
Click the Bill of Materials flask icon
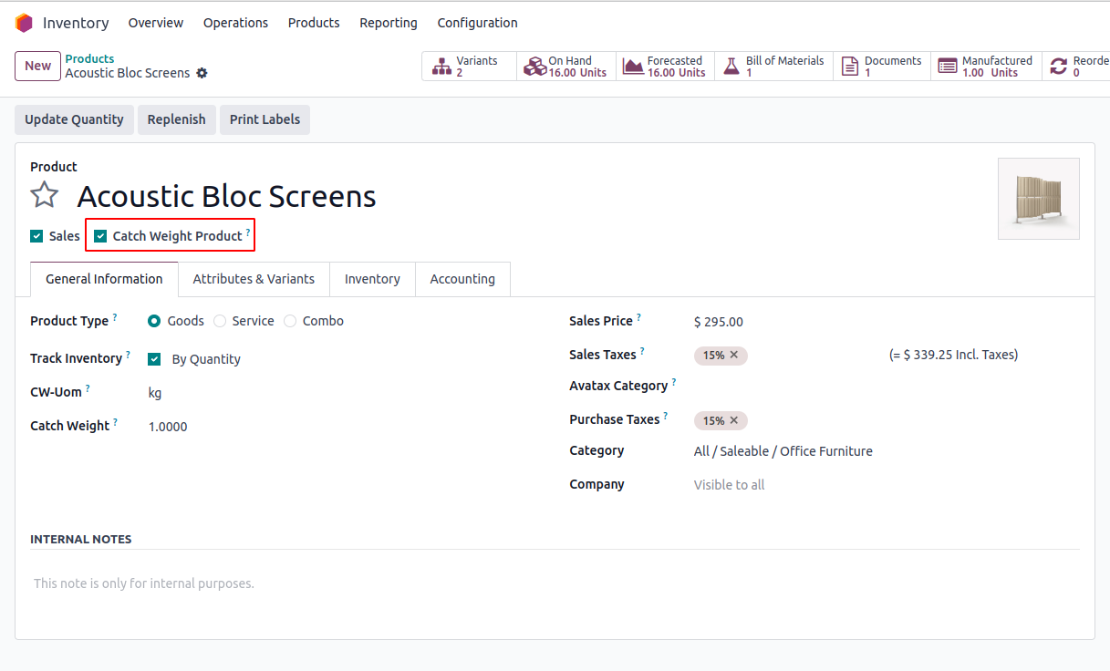click(x=731, y=67)
